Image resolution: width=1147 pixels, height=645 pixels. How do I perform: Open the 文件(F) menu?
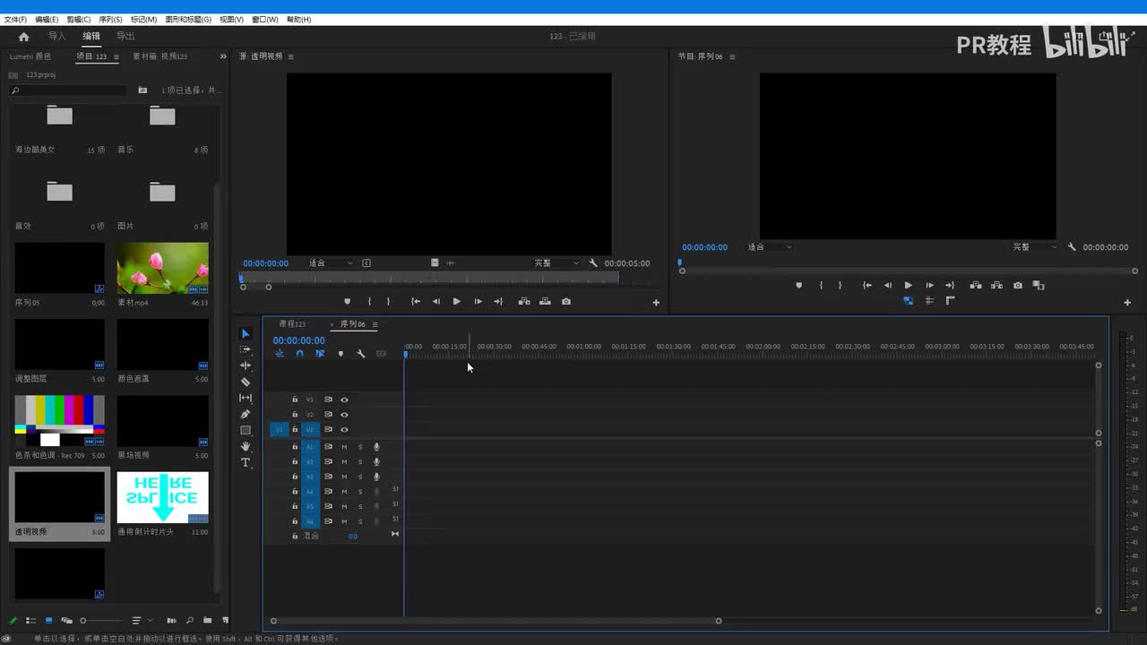pyautogui.click(x=15, y=19)
